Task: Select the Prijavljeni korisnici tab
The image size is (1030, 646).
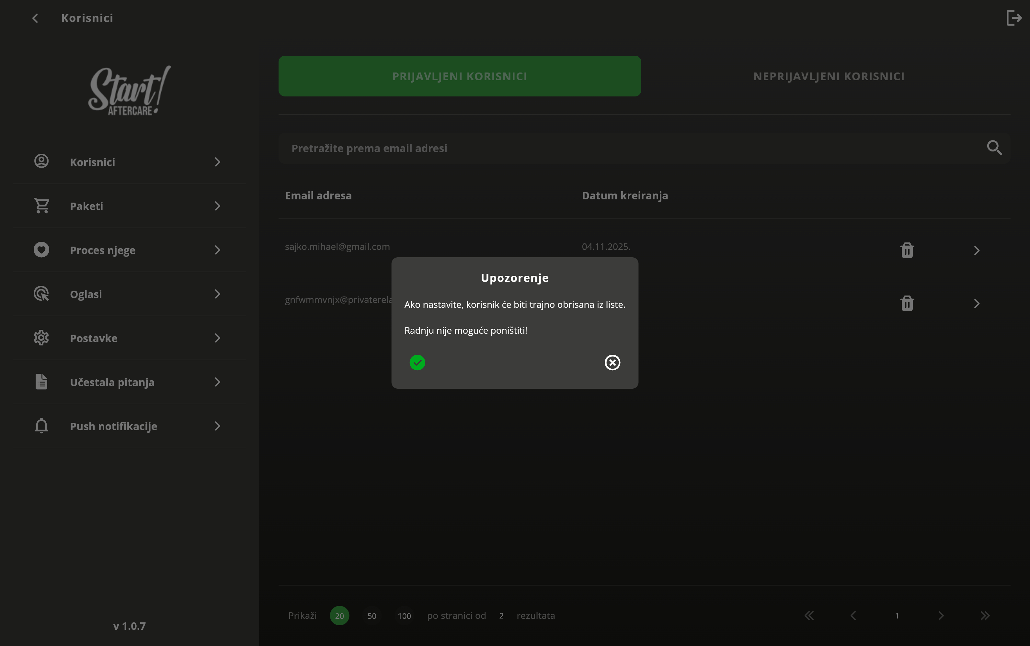Action: pos(459,76)
